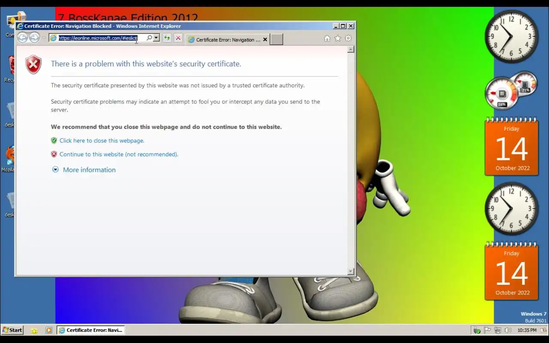The width and height of the screenshot is (549, 343).
Task: Click the red shield beside Continue link
Action: [54, 154]
